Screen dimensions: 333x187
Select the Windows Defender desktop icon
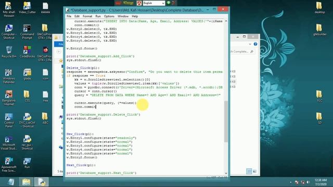(x=9, y=76)
